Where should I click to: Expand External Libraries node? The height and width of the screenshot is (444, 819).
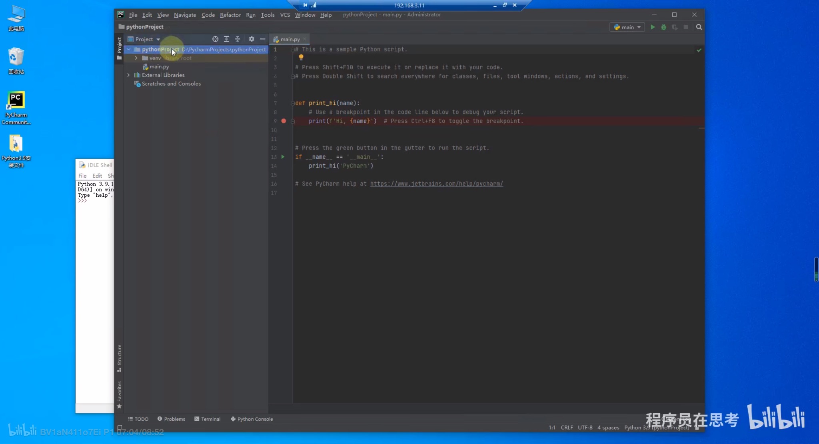click(x=129, y=75)
